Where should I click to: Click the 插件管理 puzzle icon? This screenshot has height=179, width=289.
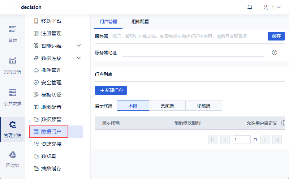(x=36, y=70)
